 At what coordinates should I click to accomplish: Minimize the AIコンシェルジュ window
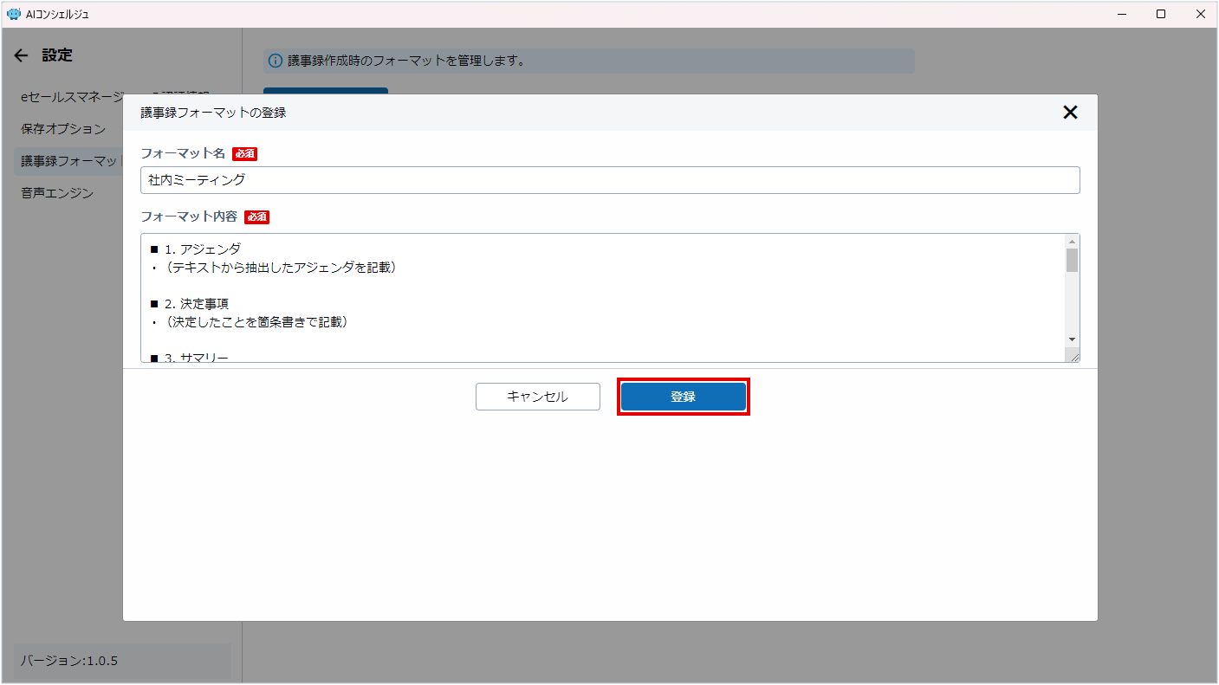tap(1122, 14)
